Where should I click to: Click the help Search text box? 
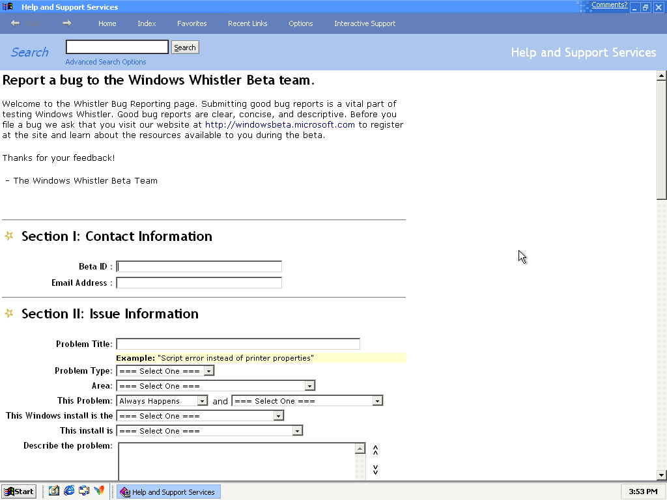(x=117, y=47)
